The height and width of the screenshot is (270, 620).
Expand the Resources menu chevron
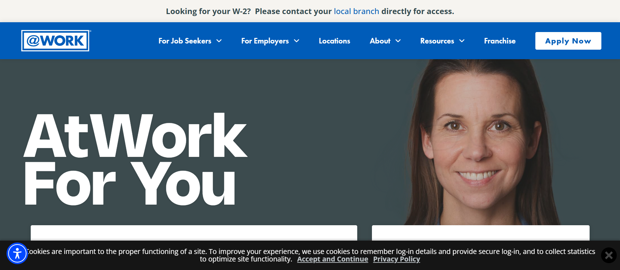coord(462,41)
